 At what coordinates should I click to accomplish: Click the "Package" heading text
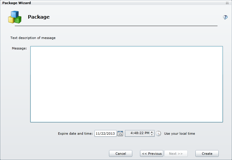click(39, 17)
